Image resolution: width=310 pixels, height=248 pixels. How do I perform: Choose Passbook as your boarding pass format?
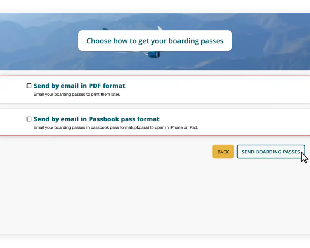(29, 119)
